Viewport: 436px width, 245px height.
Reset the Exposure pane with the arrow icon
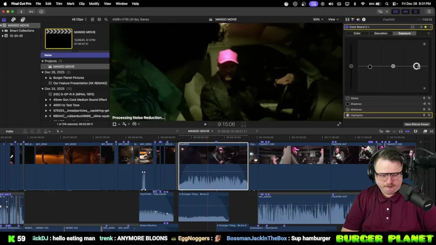429,33
